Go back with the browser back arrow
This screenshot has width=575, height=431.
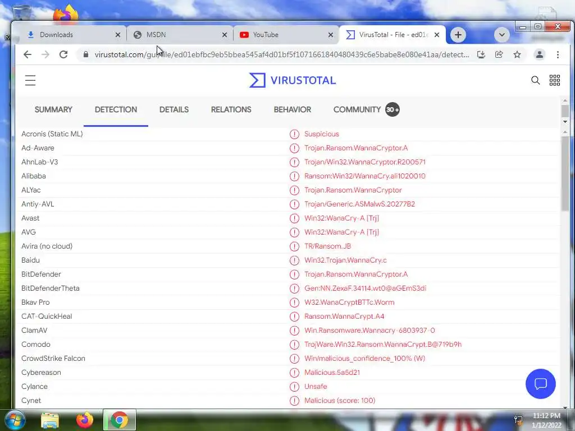(x=28, y=54)
